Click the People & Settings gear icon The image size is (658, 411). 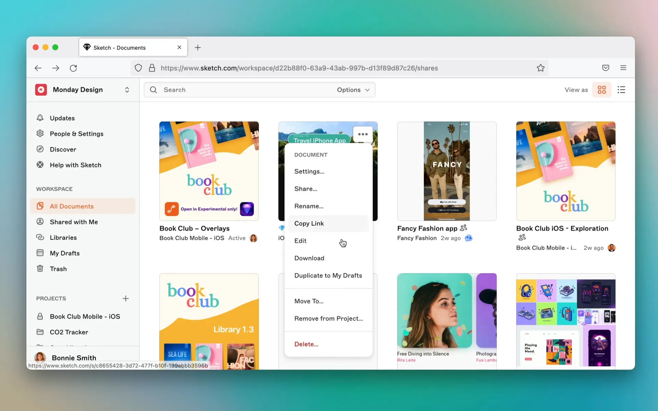40,134
